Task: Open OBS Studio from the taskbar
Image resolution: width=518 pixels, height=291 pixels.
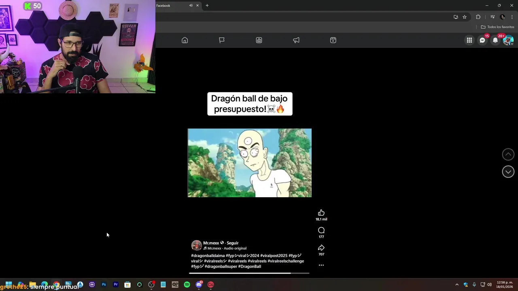Action: point(151,285)
